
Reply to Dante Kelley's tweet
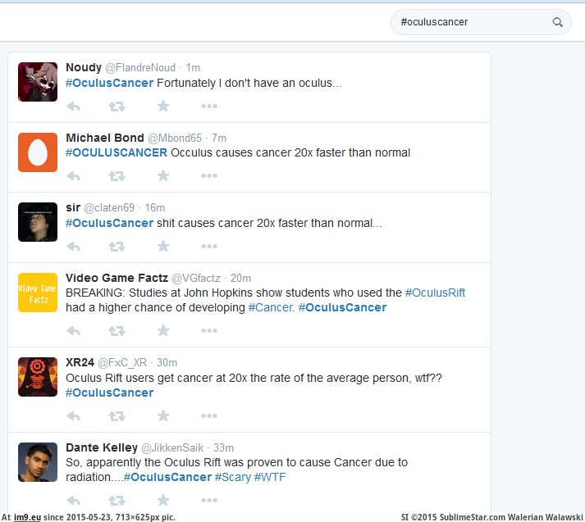click(74, 501)
